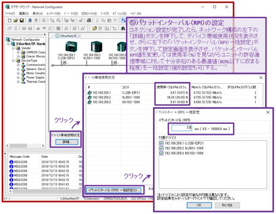Close the パケットインターバル(RPI)一括設定 dialog
The image size is (276, 214).
click(268, 112)
